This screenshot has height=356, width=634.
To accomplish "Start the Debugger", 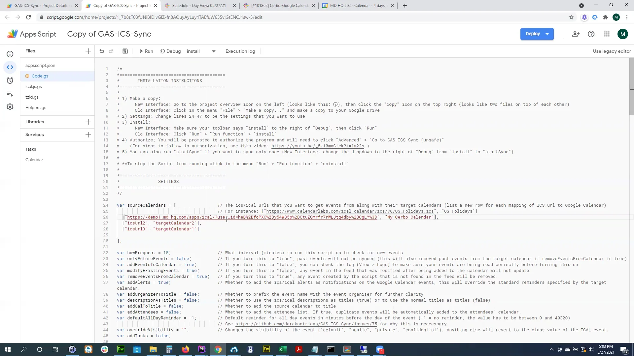I will [170, 51].
